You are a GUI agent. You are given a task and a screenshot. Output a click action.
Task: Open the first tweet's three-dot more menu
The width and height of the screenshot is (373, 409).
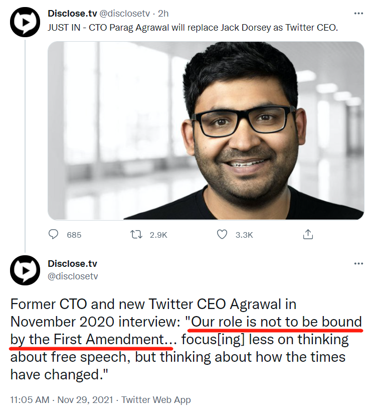(x=358, y=13)
